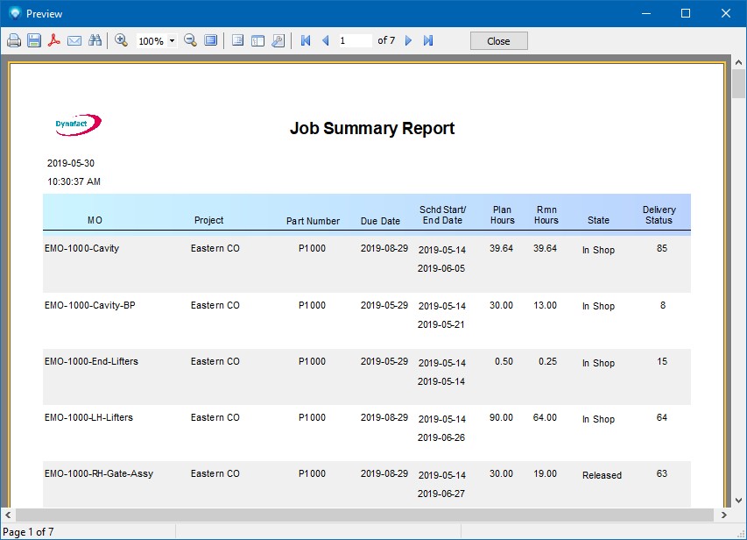Open the 100% zoom level dropdown
This screenshot has width=747, height=540.
pyautogui.click(x=172, y=41)
